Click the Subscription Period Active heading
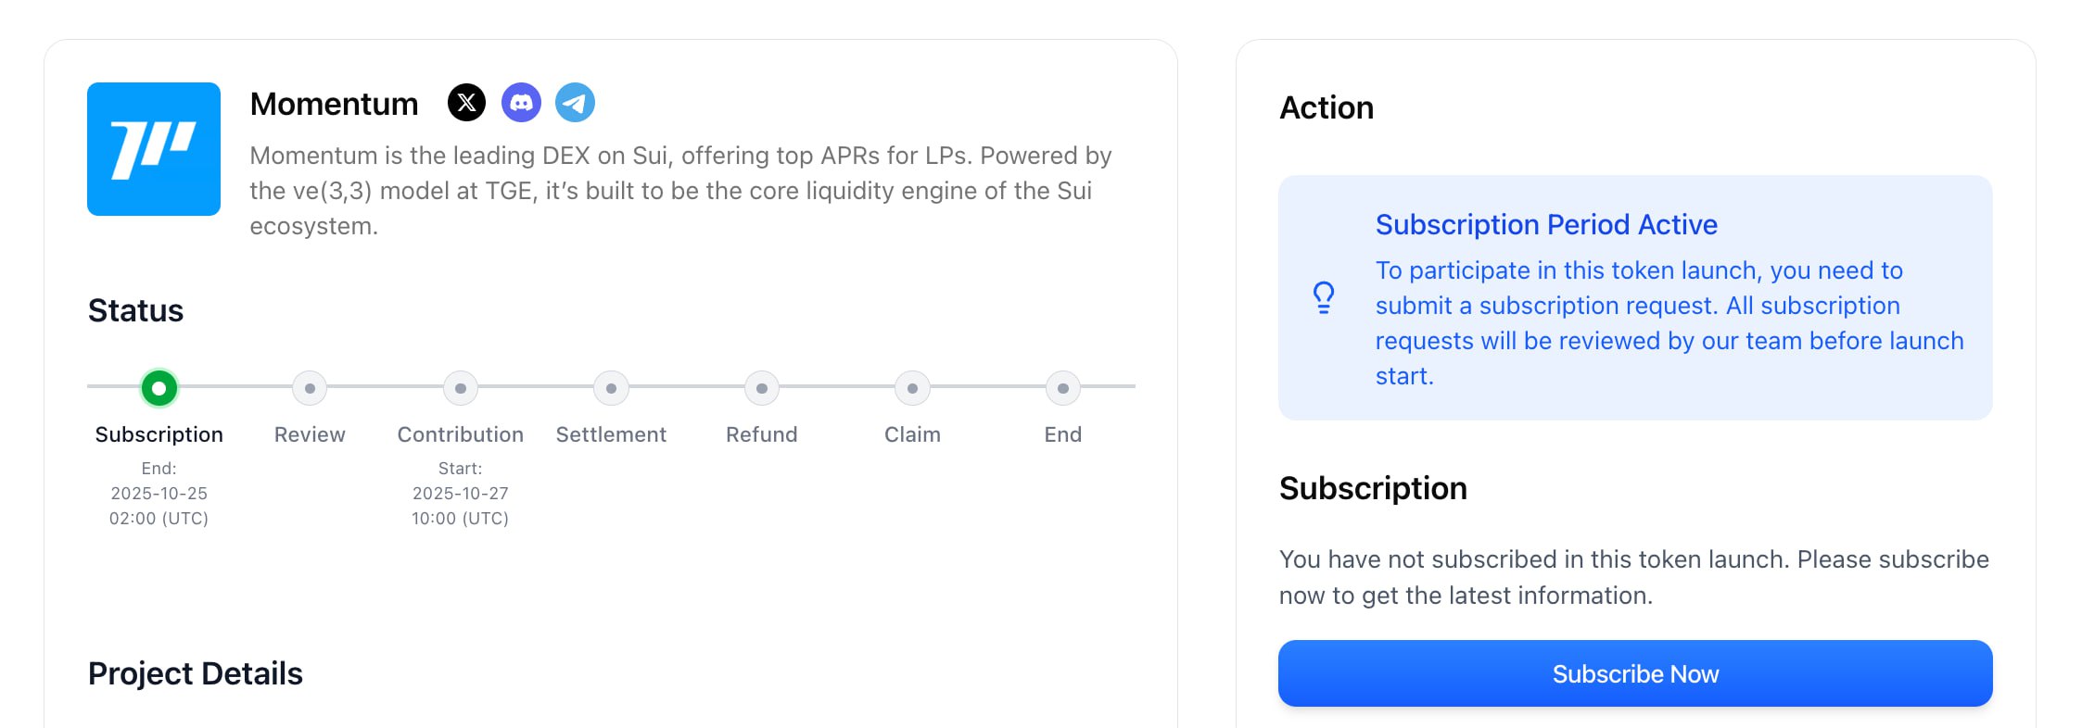Viewport: 2082px width, 728px height. point(1545,224)
